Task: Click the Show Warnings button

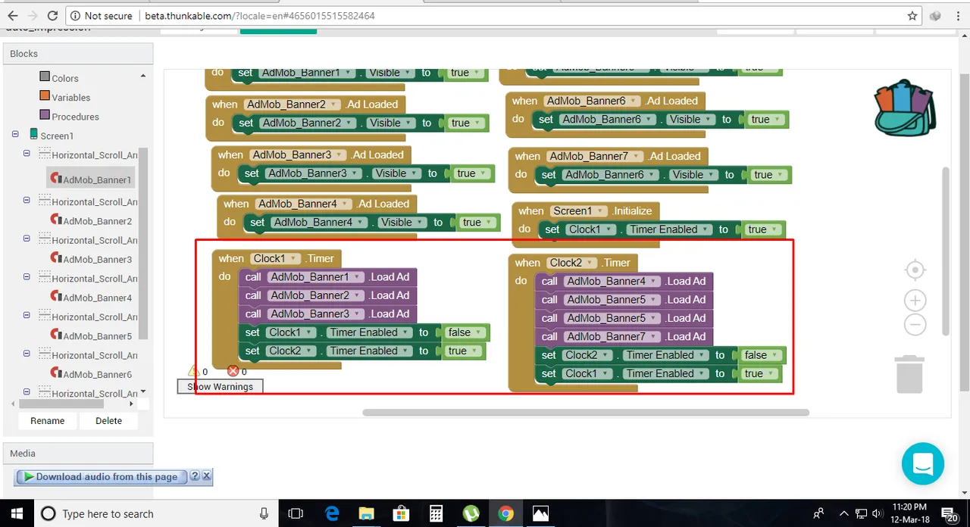Action: [x=220, y=386]
